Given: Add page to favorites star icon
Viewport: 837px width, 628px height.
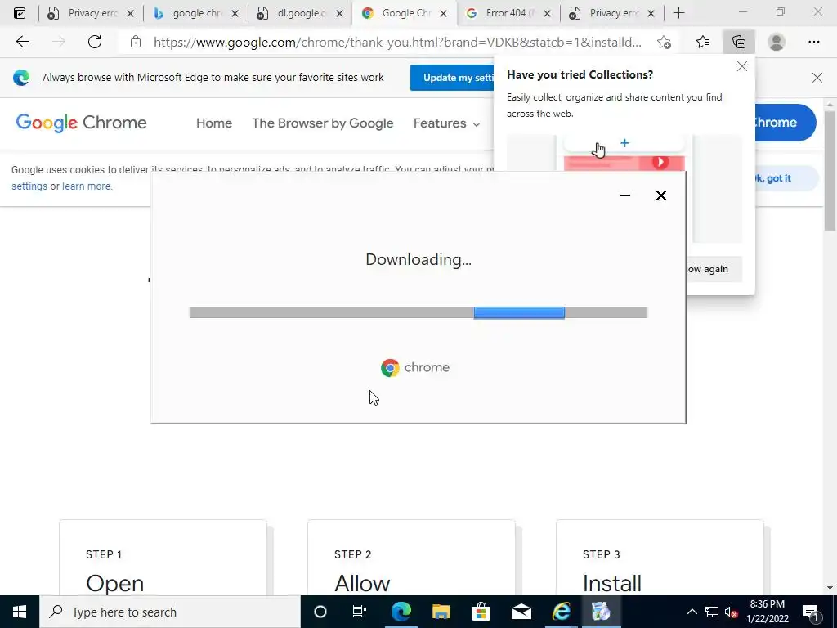Looking at the screenshot, I should (x=664, y=42).
